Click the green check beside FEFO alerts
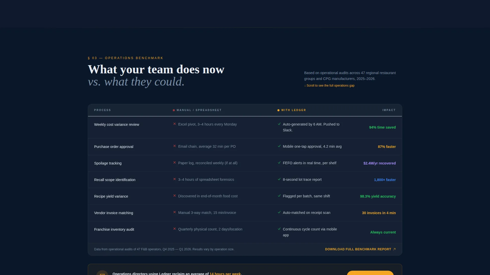The width and height of the screenshot is (490, 275). (x=279, y=163)
